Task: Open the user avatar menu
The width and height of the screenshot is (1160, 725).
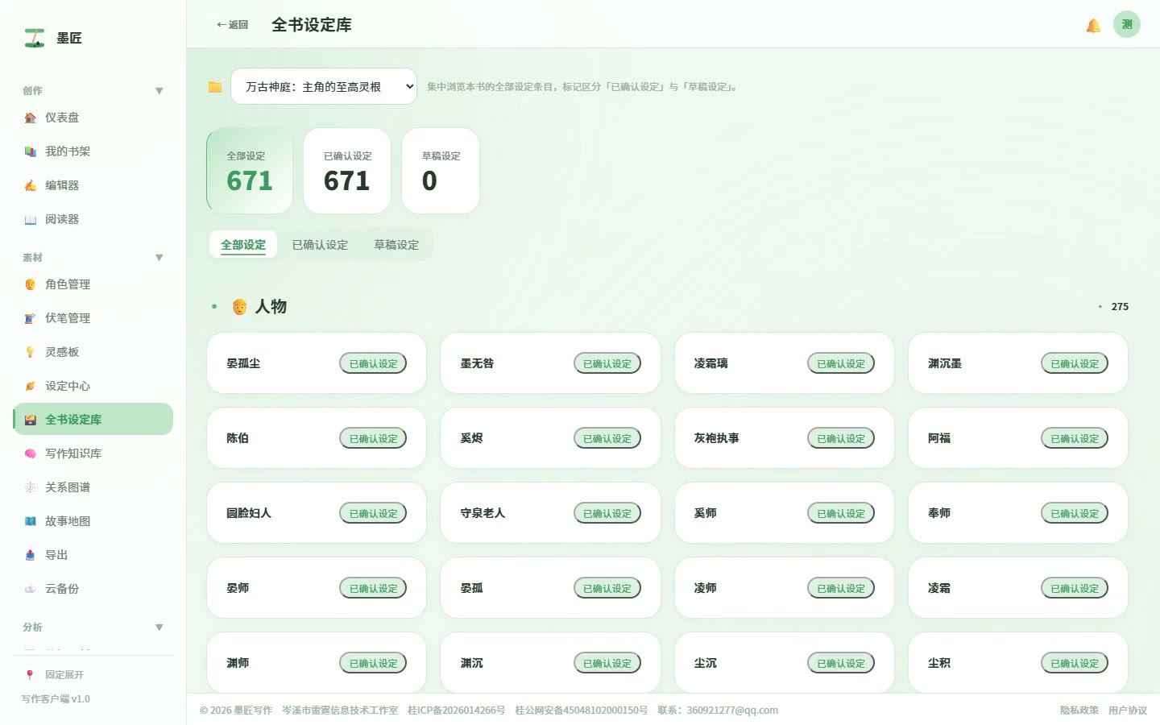Action: [1127, 24]
